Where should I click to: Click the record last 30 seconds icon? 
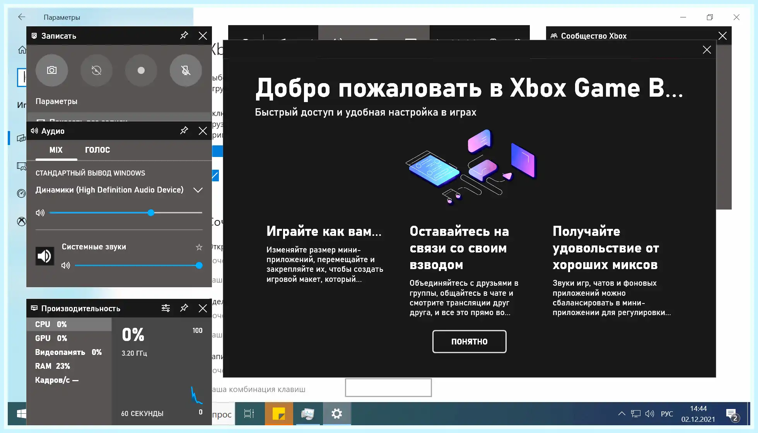coord(96,70)
